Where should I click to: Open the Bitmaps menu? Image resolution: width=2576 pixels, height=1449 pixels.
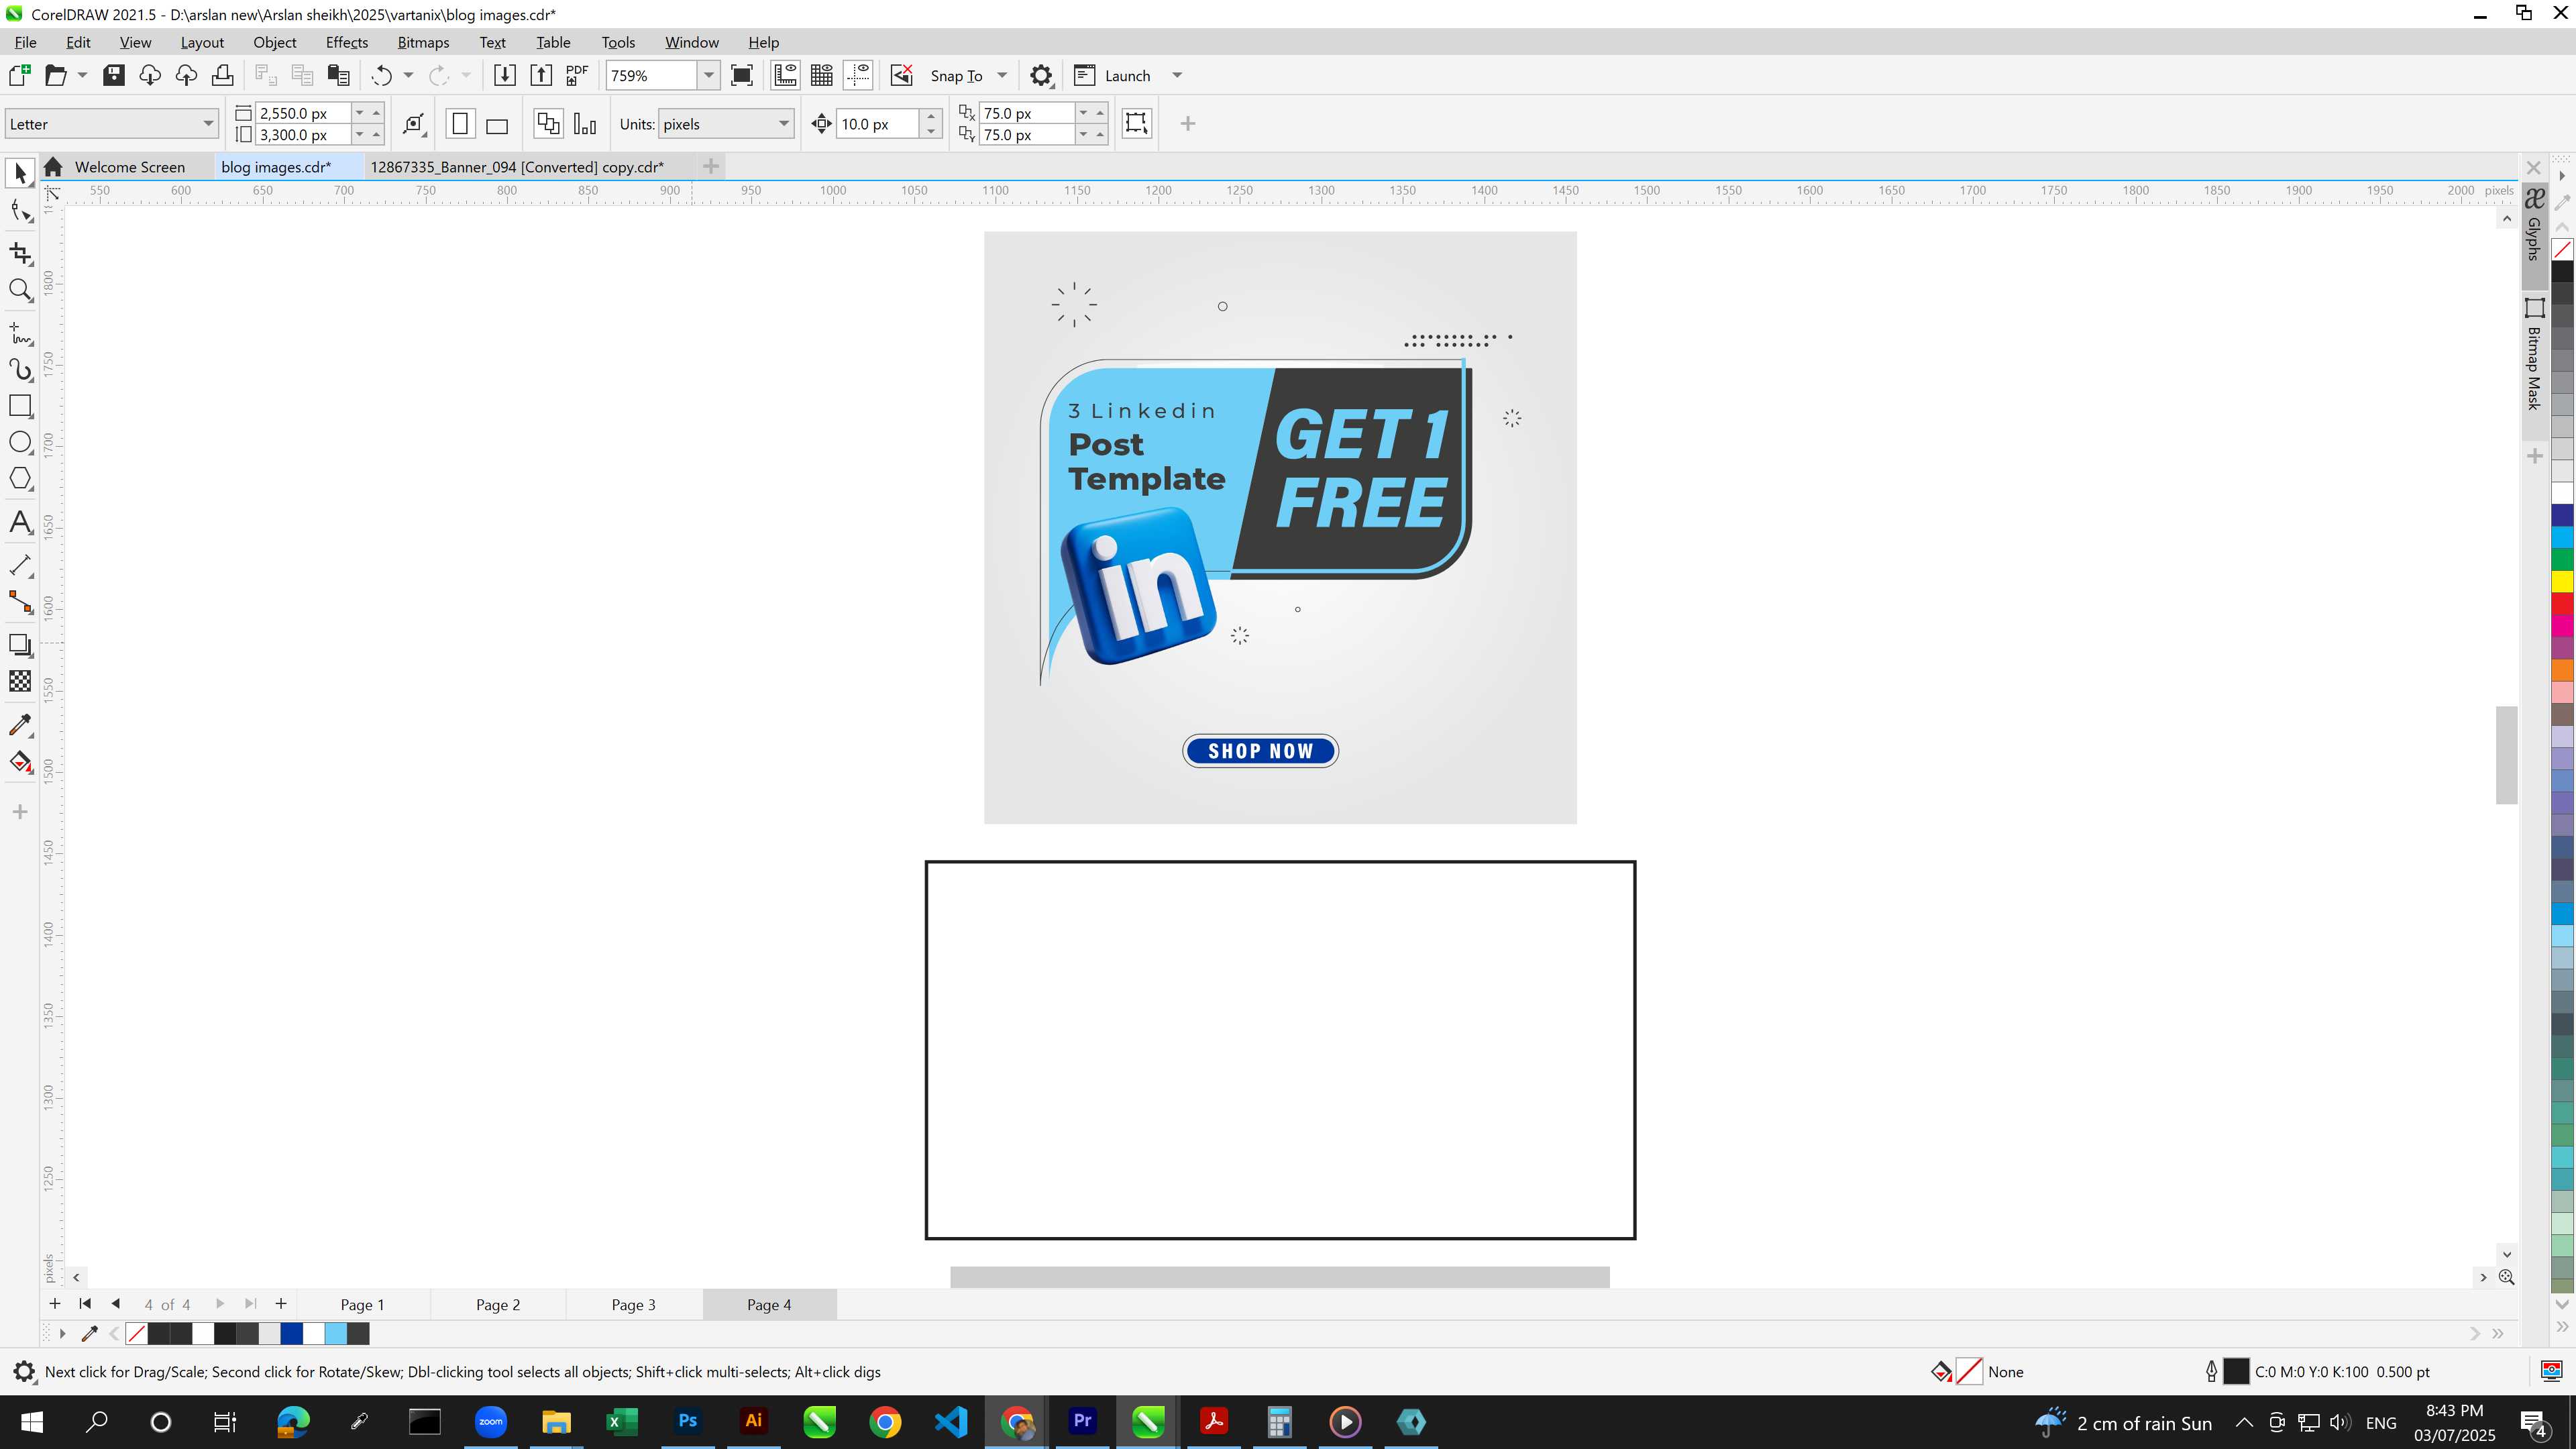[x=423, y=43]
